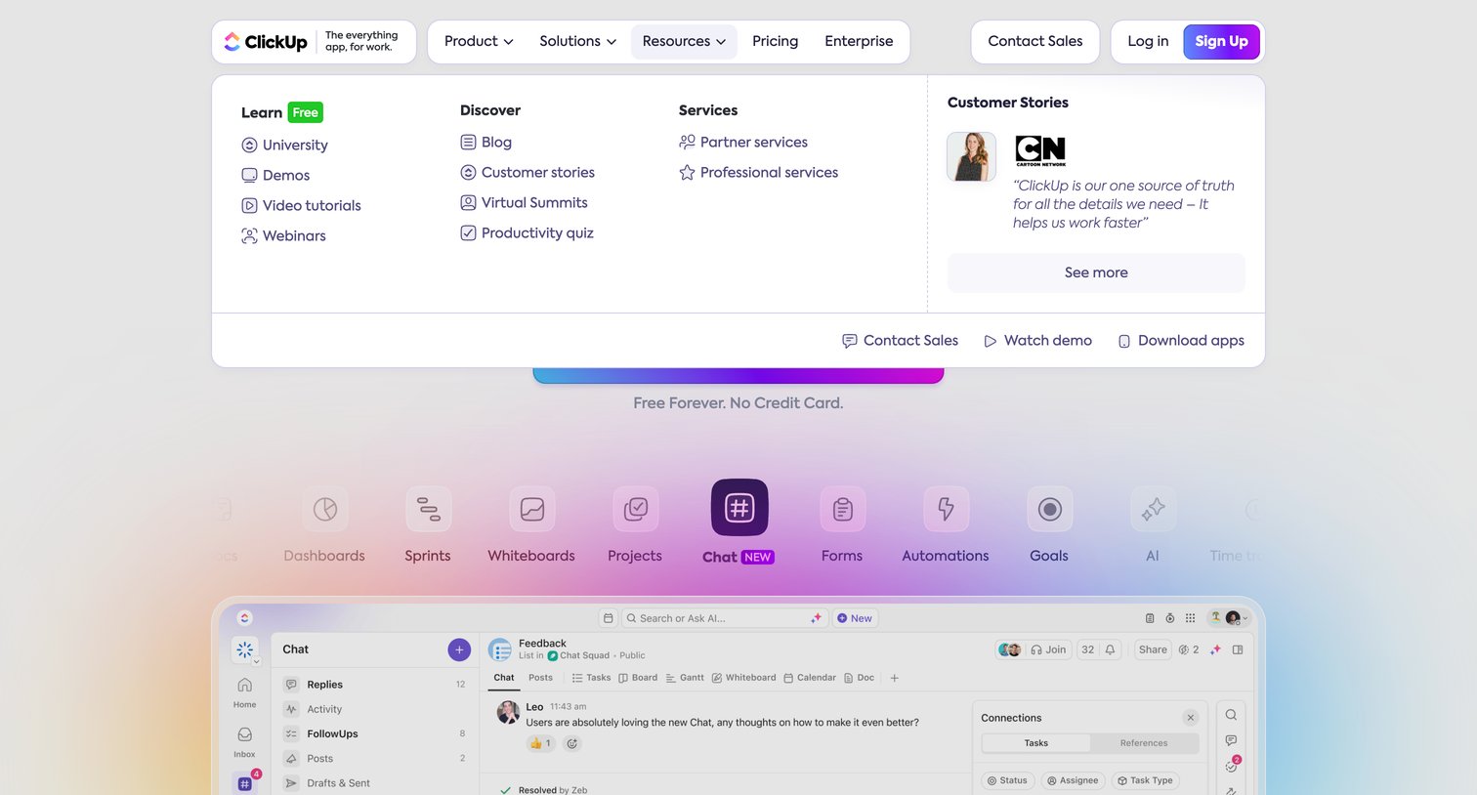Open Virtual Summits

524,202
